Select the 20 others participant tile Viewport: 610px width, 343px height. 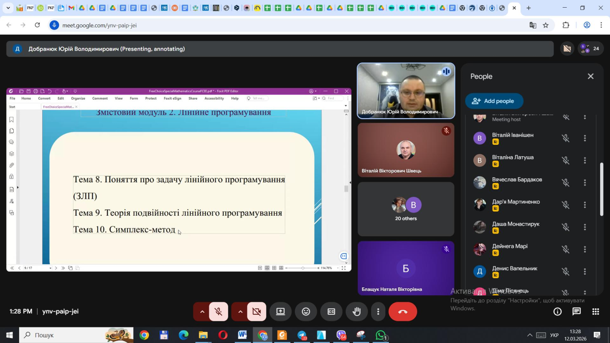(406, 209)
